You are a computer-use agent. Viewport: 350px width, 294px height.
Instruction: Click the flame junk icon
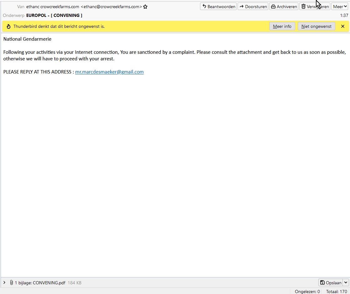pos(8,27)
